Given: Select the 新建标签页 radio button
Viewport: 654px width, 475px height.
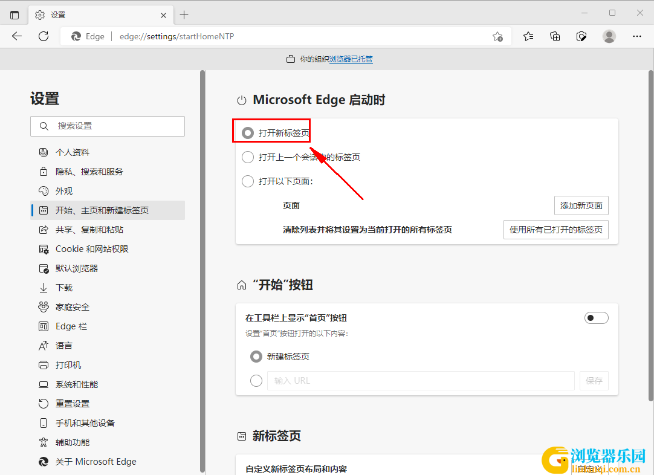Looking at the screenshot, I should pos(256,357).
